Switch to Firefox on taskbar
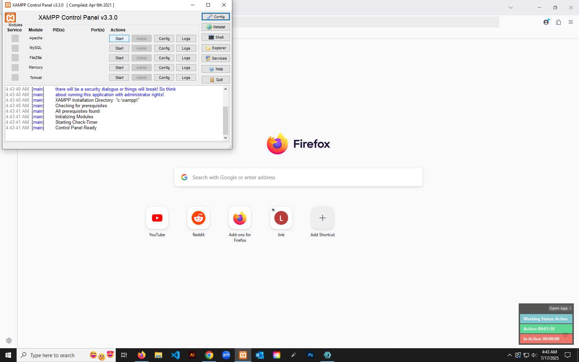Image resolution: width=579 pixels, height=362 pixels. (142, 355)
